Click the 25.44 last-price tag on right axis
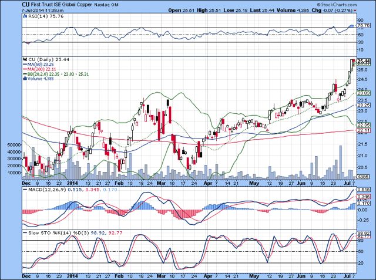Viewport: 376px width, 280px height. point(364,61)
